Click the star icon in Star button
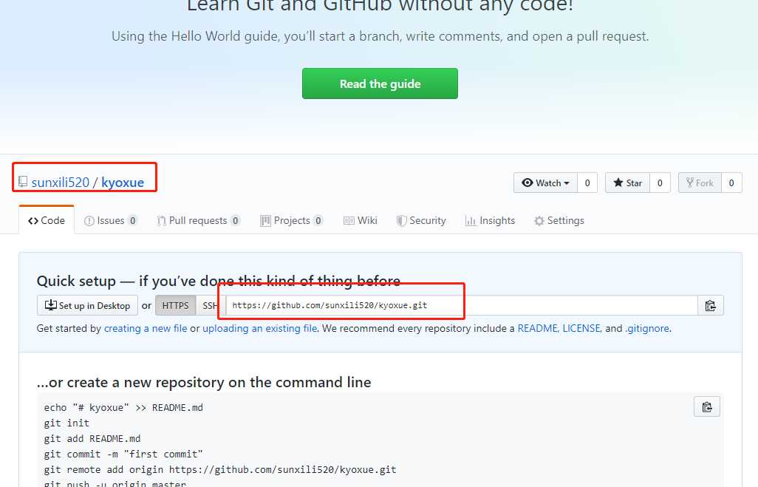 tap(618, 183)
